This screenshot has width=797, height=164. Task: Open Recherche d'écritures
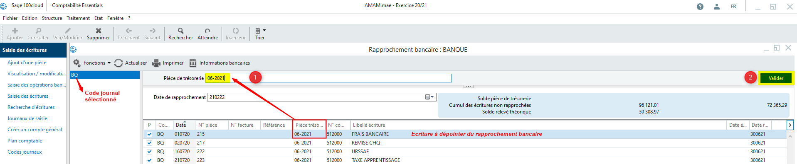(31, 107)
